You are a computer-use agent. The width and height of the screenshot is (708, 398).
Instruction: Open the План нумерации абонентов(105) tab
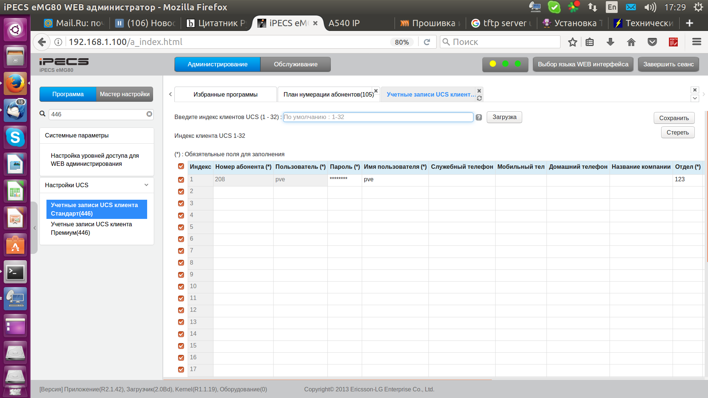tap(328, 95)
